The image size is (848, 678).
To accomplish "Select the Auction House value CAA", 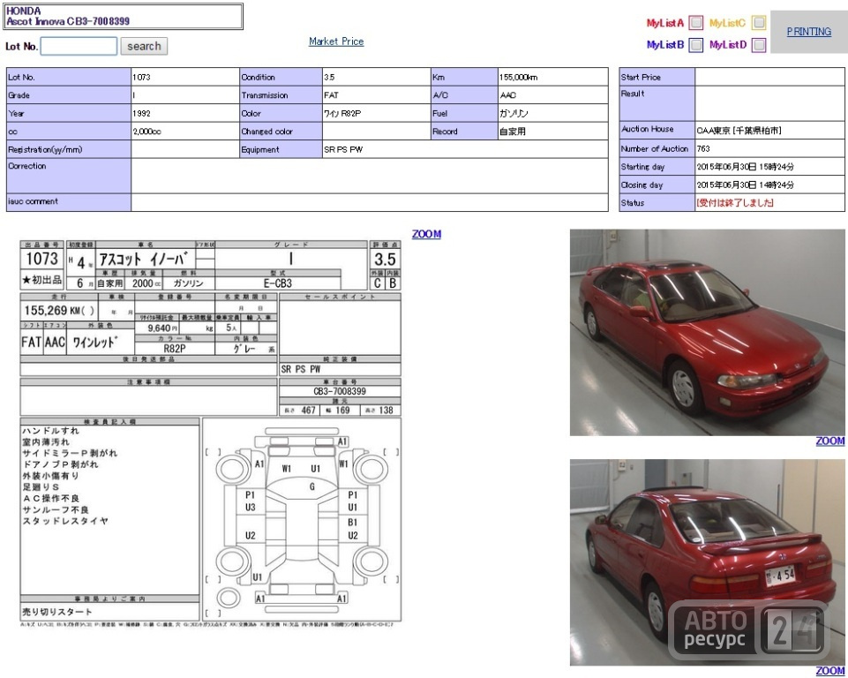I will coord(739,130).
